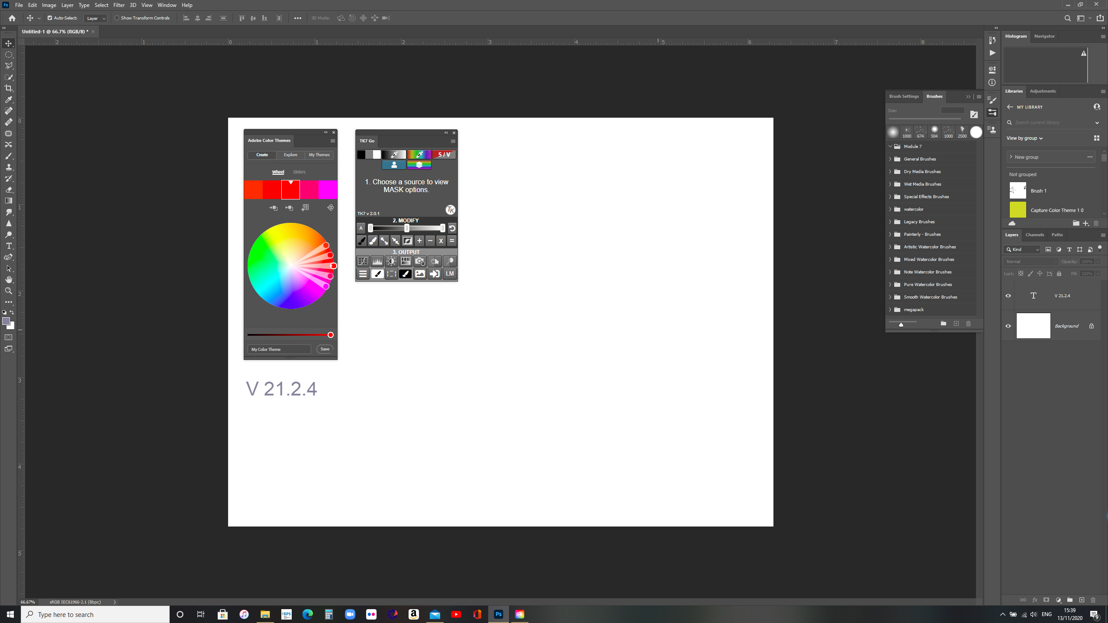The image size is (1108, 623).
Task: Toggle Auto-Select in the options bar
Action: (49, 18)
